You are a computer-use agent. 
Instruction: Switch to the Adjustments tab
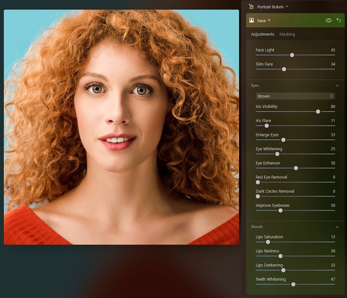(x=262, y=34)
